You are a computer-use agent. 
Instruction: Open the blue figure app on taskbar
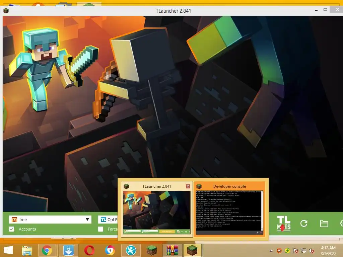tap(131, 250)
